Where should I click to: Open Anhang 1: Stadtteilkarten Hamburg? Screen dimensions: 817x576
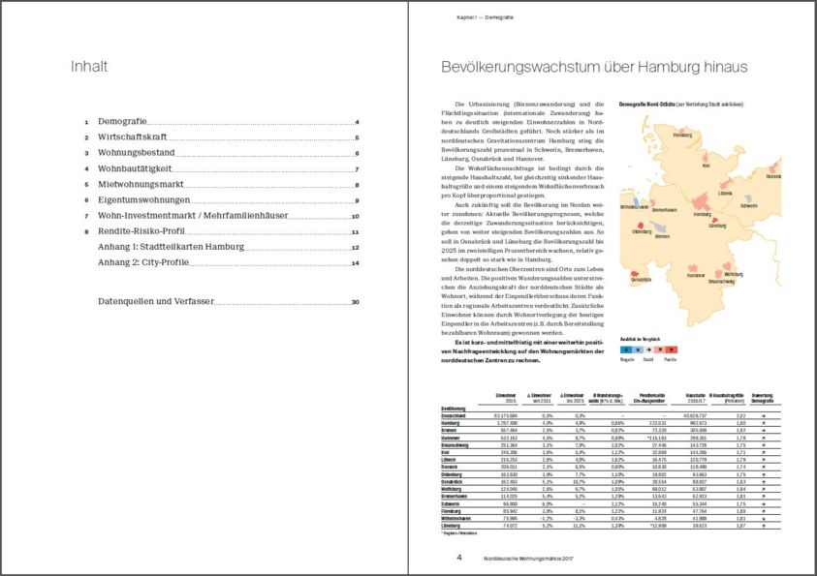click(x=228, y=247)
